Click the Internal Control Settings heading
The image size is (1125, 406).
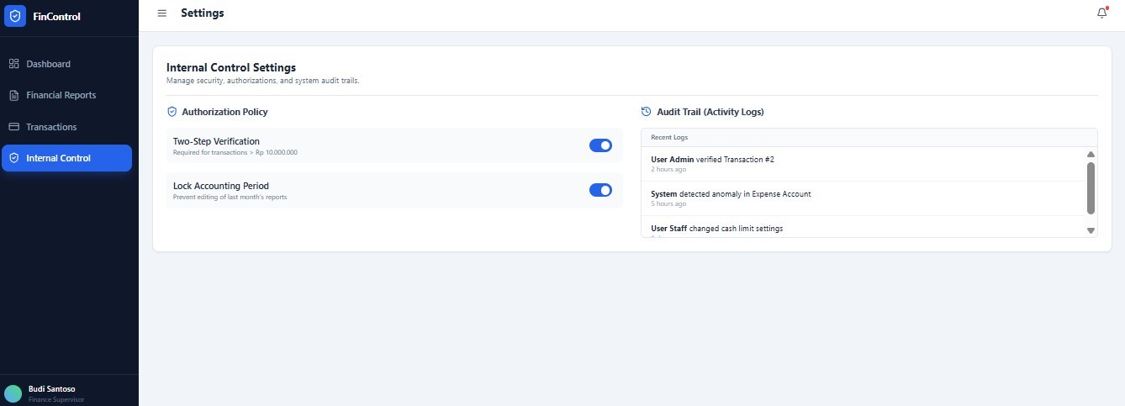(231, 67)
